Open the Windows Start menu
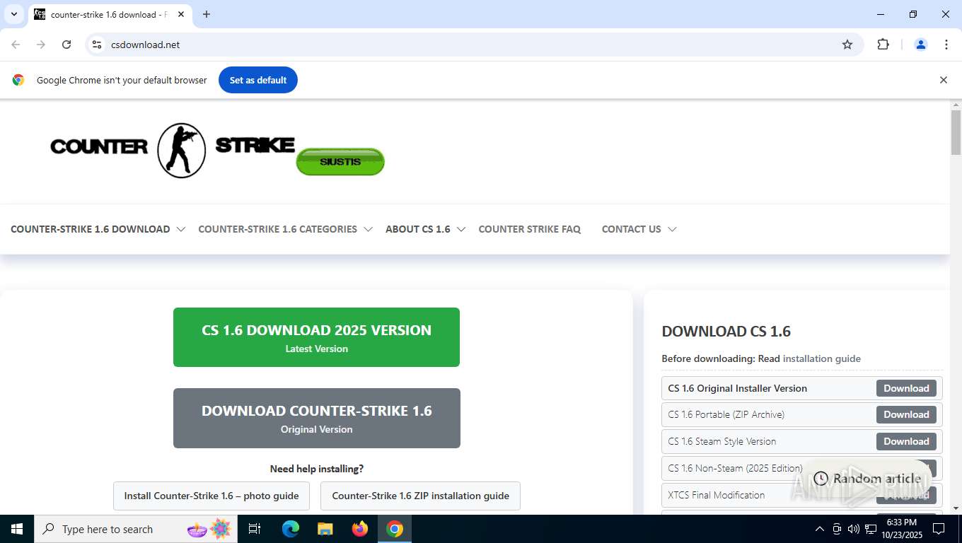The width and height of the screenshot is (962, 543). pyautogui.click(x=16, y=529)
